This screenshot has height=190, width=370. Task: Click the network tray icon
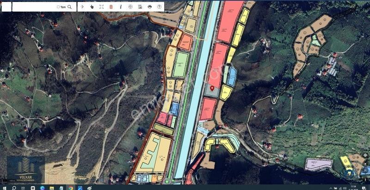(x=340, y=188)
